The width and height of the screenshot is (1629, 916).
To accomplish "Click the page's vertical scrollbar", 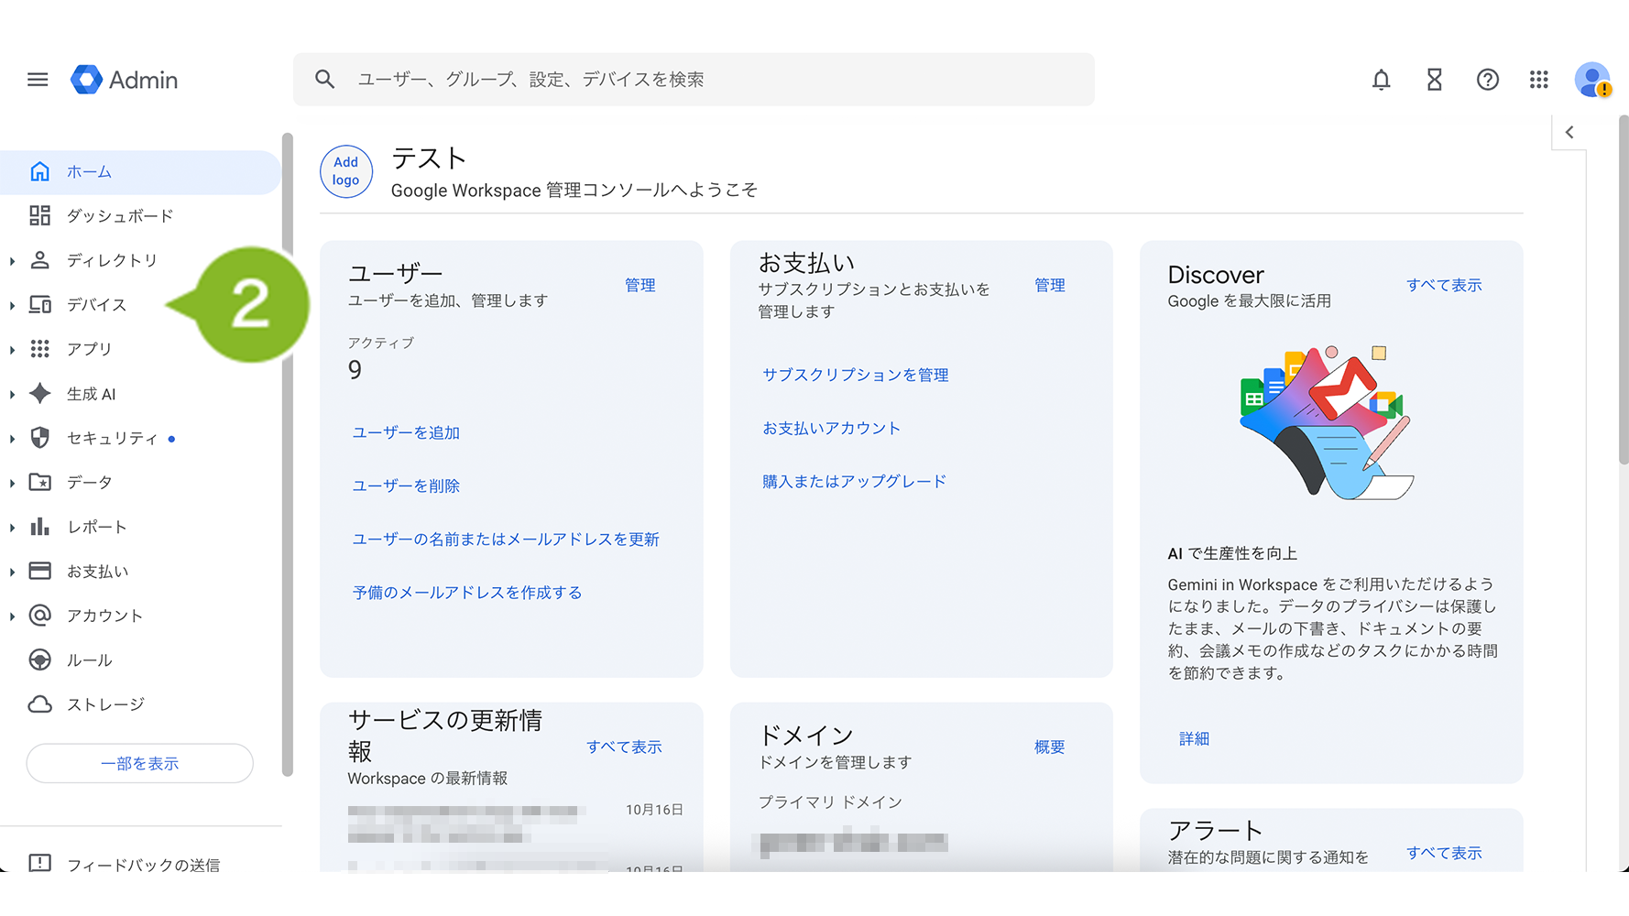I will (x=1623, y=293).
